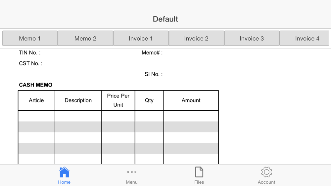The height and width of the screenshot is (186, 331).
Task: Switch to the Memo 2 template
Action: [x=85, y=38]
